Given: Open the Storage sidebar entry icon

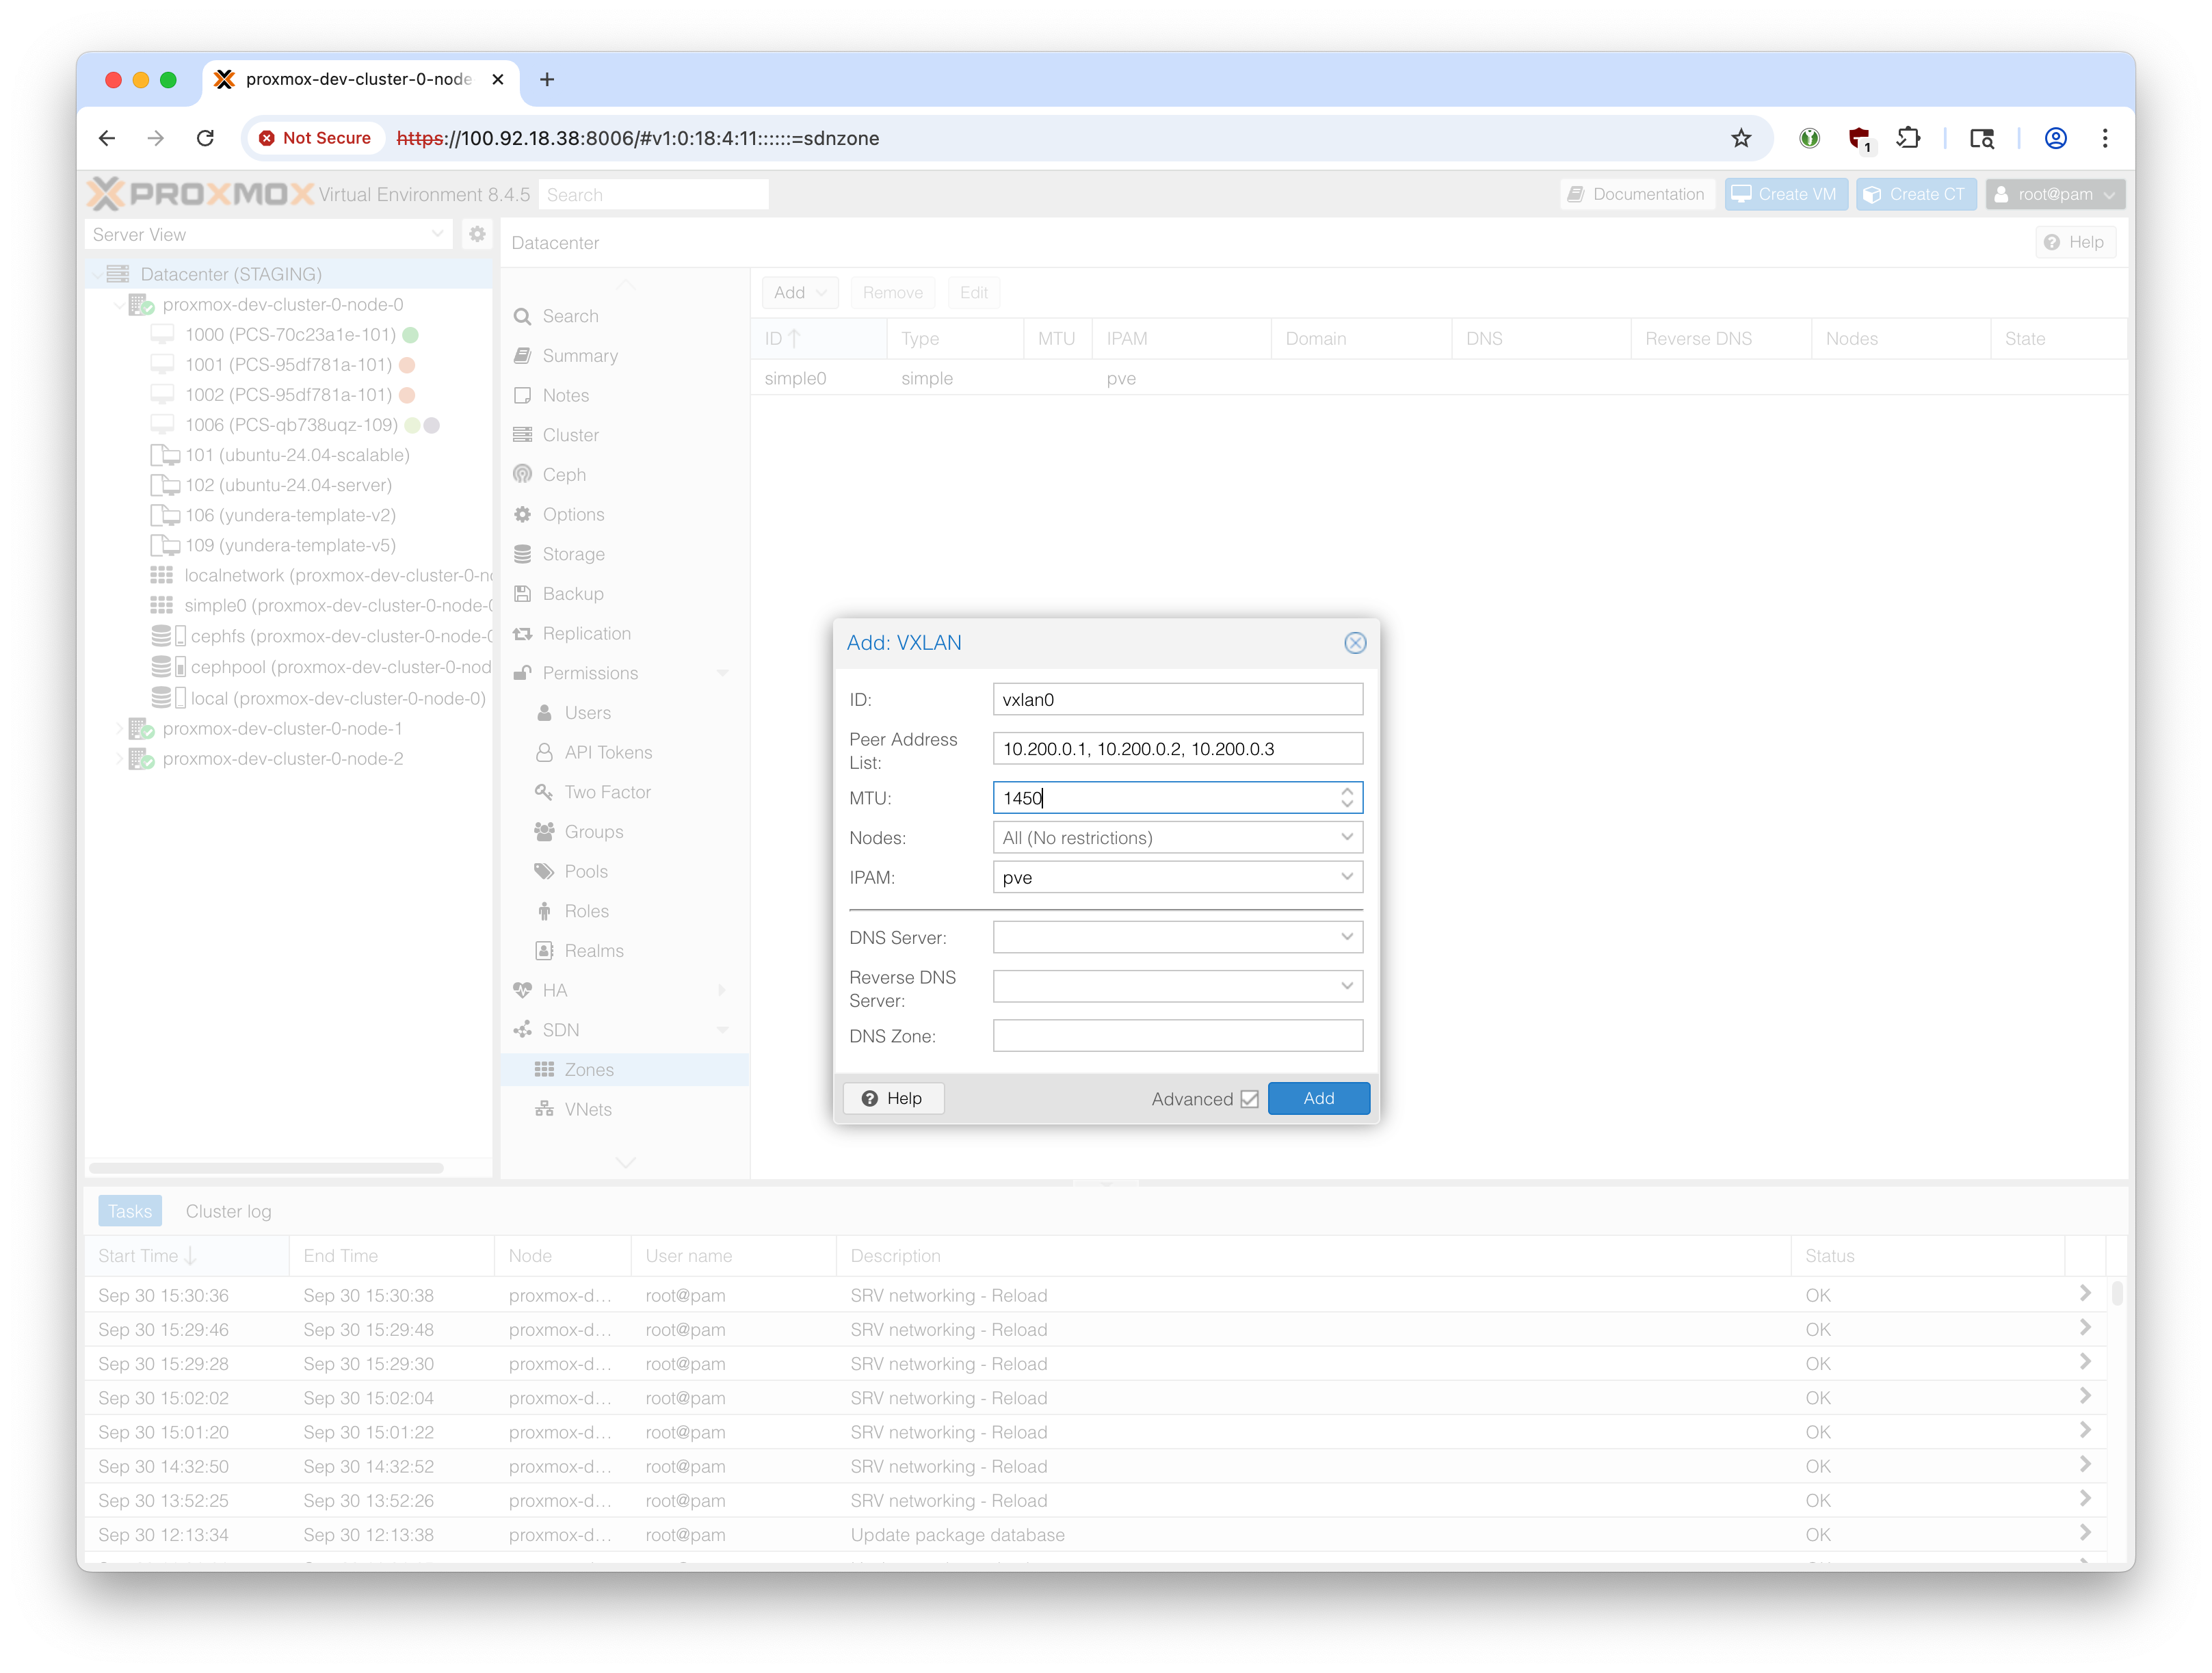Looking at the screenshot, I should 522,554.
